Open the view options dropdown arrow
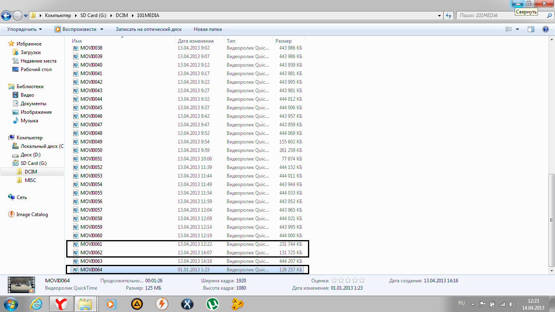 (x=517, y=29)
